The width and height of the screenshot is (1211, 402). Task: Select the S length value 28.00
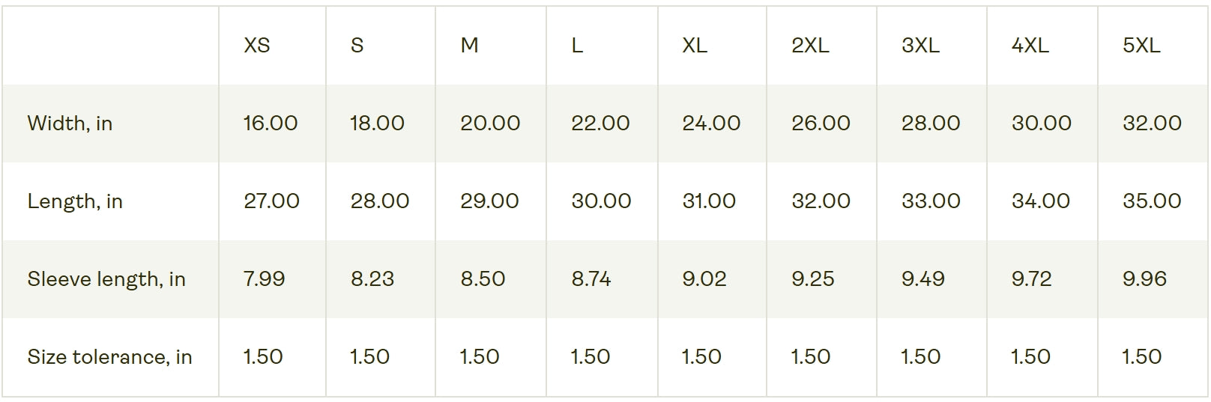(x=380, y=201)
